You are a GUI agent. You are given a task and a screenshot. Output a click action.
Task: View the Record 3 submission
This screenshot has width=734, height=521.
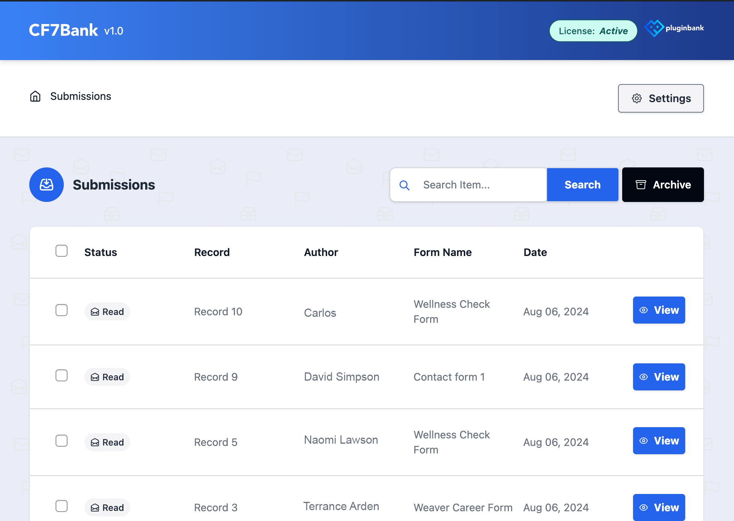(659, 507)
